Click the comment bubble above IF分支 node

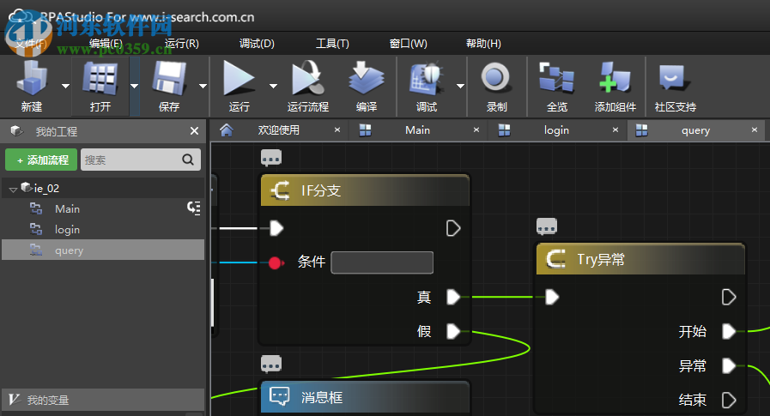pos(271,158)
